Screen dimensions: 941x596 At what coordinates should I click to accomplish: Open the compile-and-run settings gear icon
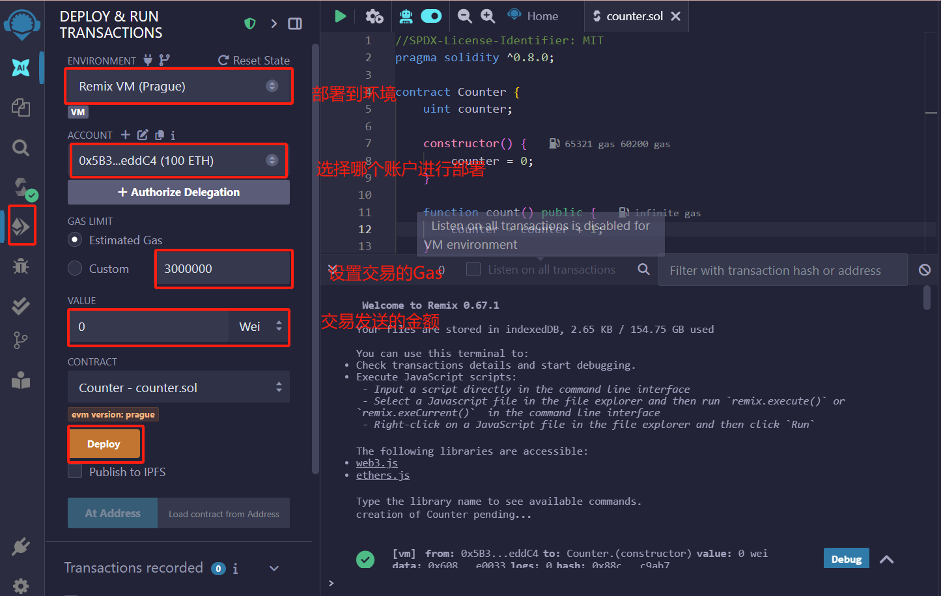[x=374, y=16]
